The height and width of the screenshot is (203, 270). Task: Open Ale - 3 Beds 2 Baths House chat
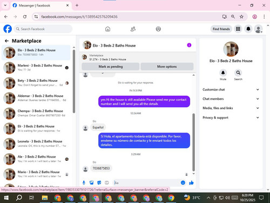click(x=36, y=159)
